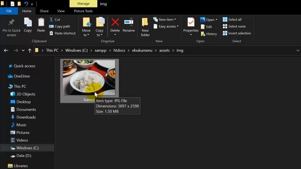Switch to the View tab
This screenshot has width=301, height=169.
point(61,11)
